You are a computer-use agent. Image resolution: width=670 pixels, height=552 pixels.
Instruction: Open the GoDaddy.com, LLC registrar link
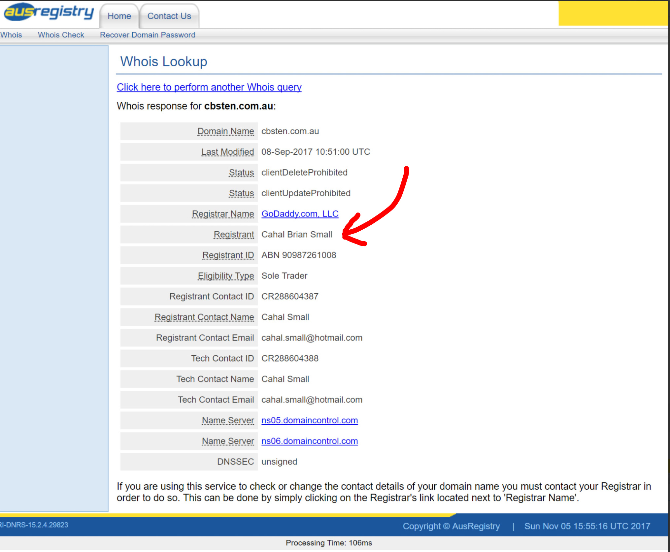point(300,214)
